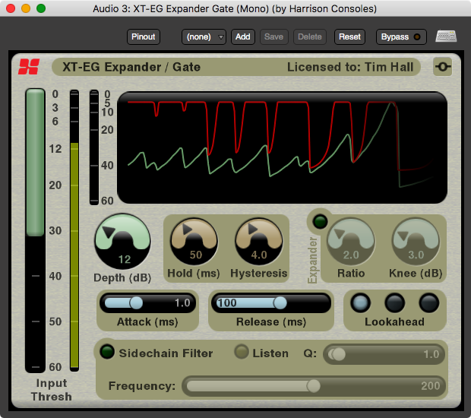Click the link icon beside the license banner

(x=443, y=67)
